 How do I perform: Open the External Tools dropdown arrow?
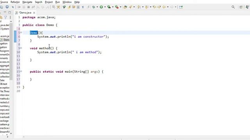coord(121,7)
